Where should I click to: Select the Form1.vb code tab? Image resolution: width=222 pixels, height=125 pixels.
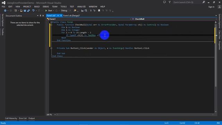pyautogui.click(x=51, y=16)
